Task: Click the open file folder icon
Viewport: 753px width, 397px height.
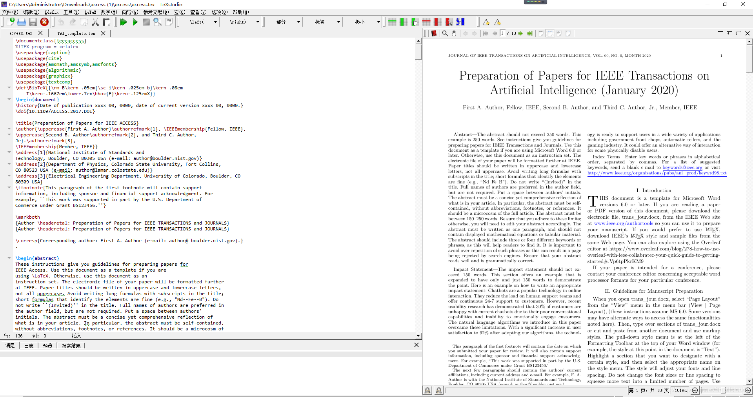Action: click(22, 22)
